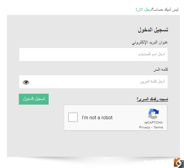Open the نسيت رقمك السري؟ link
184x168 pixels.
152,99
